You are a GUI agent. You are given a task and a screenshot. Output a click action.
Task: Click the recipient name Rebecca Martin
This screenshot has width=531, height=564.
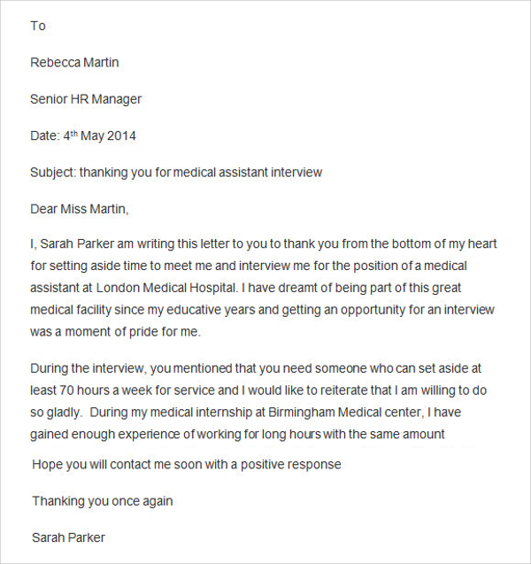click(x=74, y=63)
